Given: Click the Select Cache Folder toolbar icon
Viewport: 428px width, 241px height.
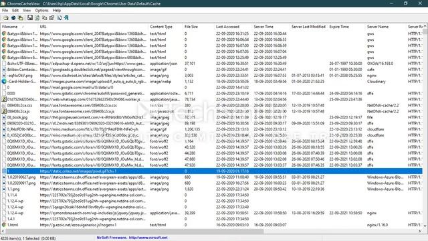Looking at the screenshot, I should point(6,18).
